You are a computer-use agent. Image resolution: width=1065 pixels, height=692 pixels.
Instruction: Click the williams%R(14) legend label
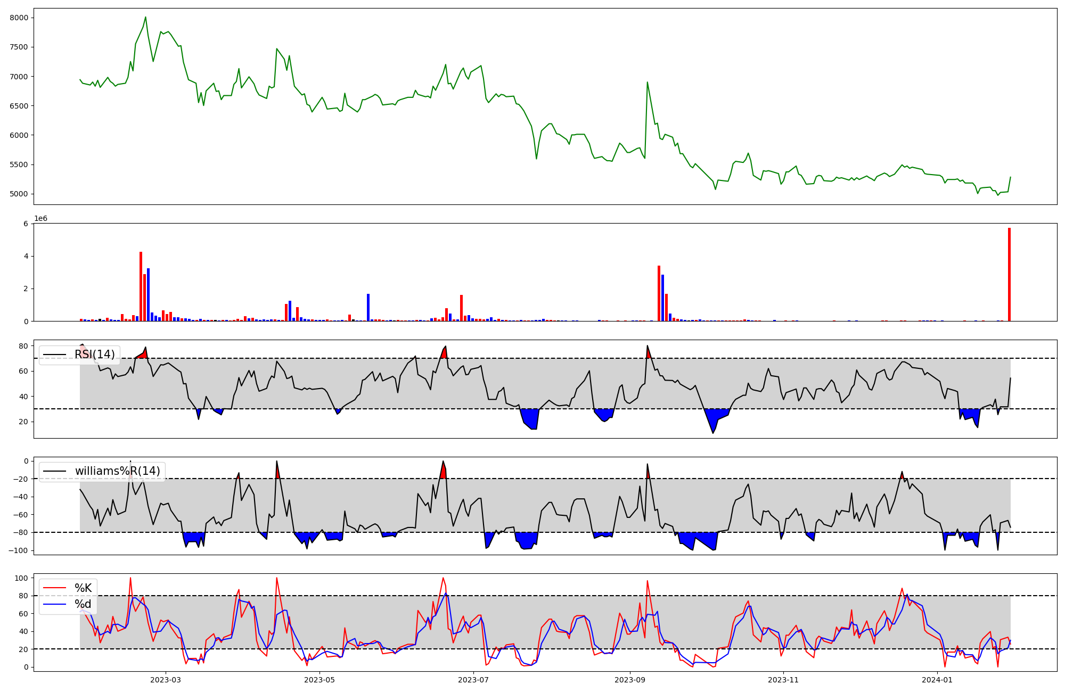click(117, 471)
